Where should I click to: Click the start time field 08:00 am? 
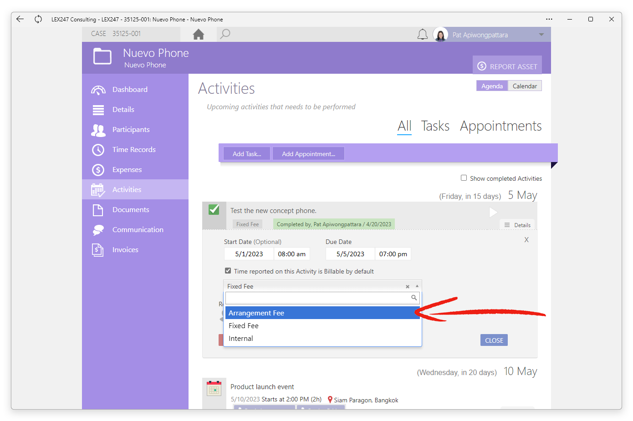tap(291, 254)
